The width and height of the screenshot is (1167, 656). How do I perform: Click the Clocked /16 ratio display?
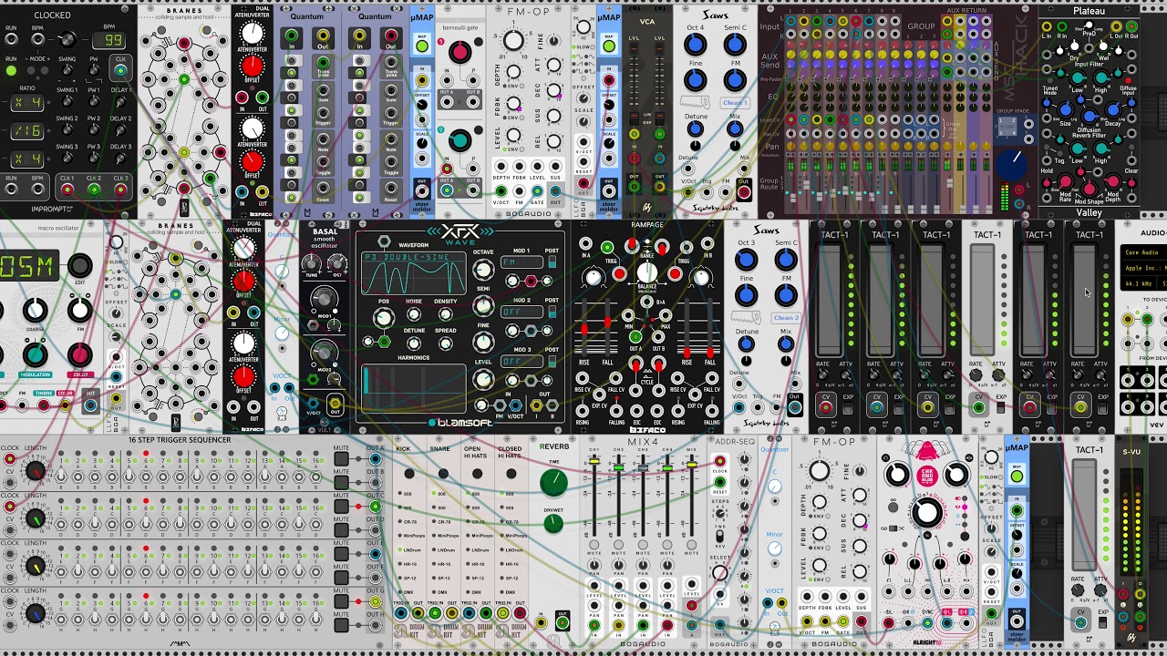26,130
